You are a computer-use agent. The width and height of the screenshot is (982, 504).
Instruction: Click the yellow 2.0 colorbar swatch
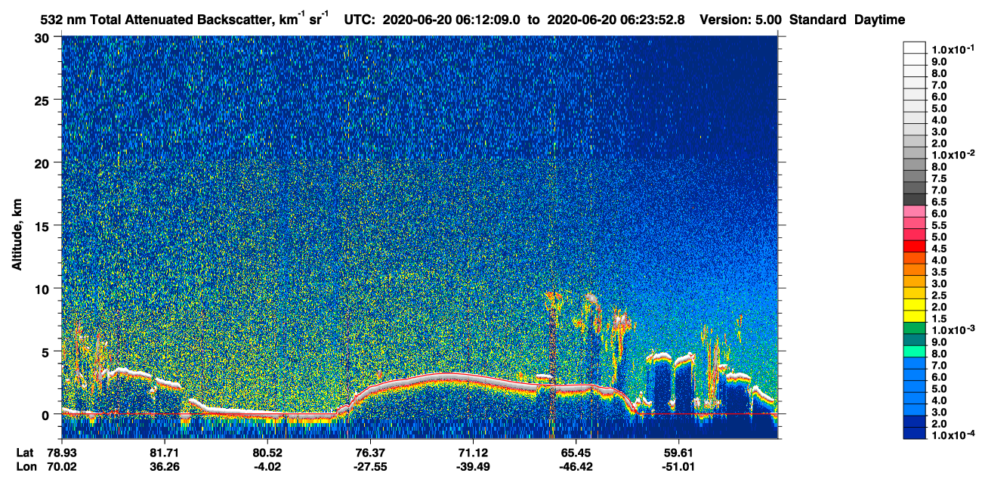click(915, 306)
